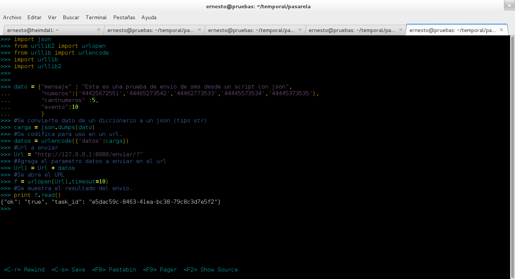Close the active fifth tab with its X
This screenshot has width=515, height=279.
(501, 30)
